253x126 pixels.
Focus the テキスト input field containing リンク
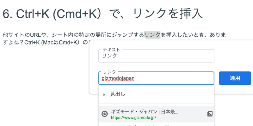(x=156, y=56)
